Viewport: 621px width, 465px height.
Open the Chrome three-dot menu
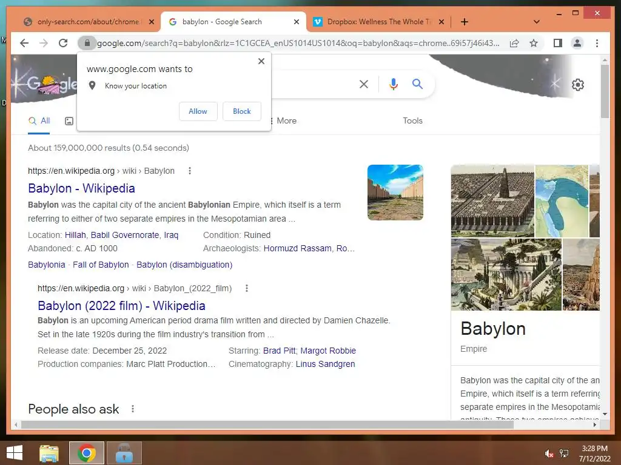597,43
